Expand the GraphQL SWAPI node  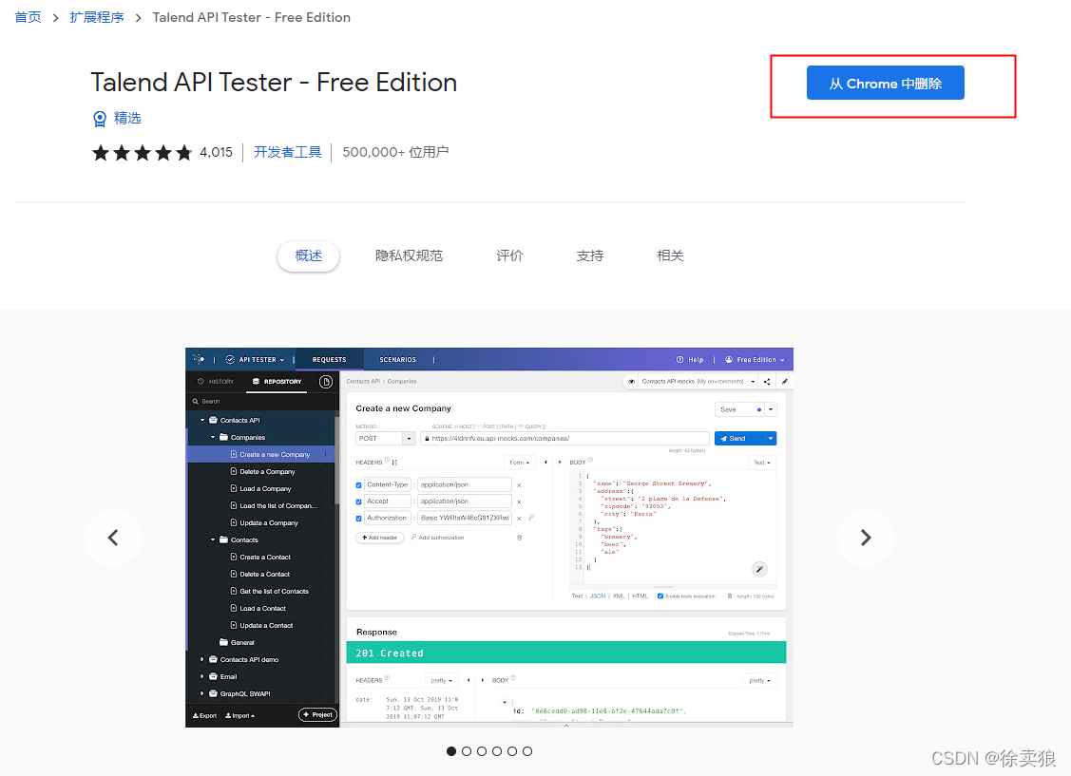202,693
